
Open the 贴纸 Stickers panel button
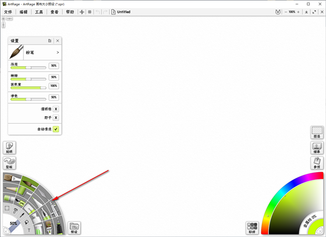click(9, 148)
